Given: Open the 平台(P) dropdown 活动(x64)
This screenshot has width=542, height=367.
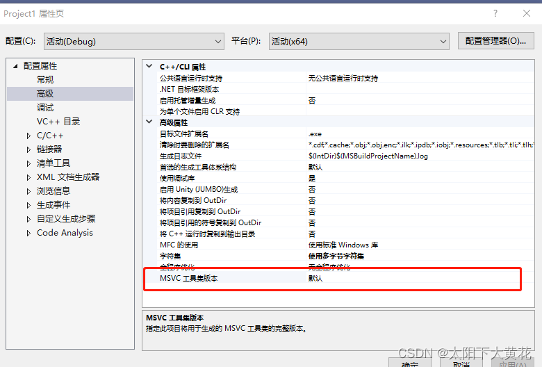Looking at the screenshot, I should point(359,42).
